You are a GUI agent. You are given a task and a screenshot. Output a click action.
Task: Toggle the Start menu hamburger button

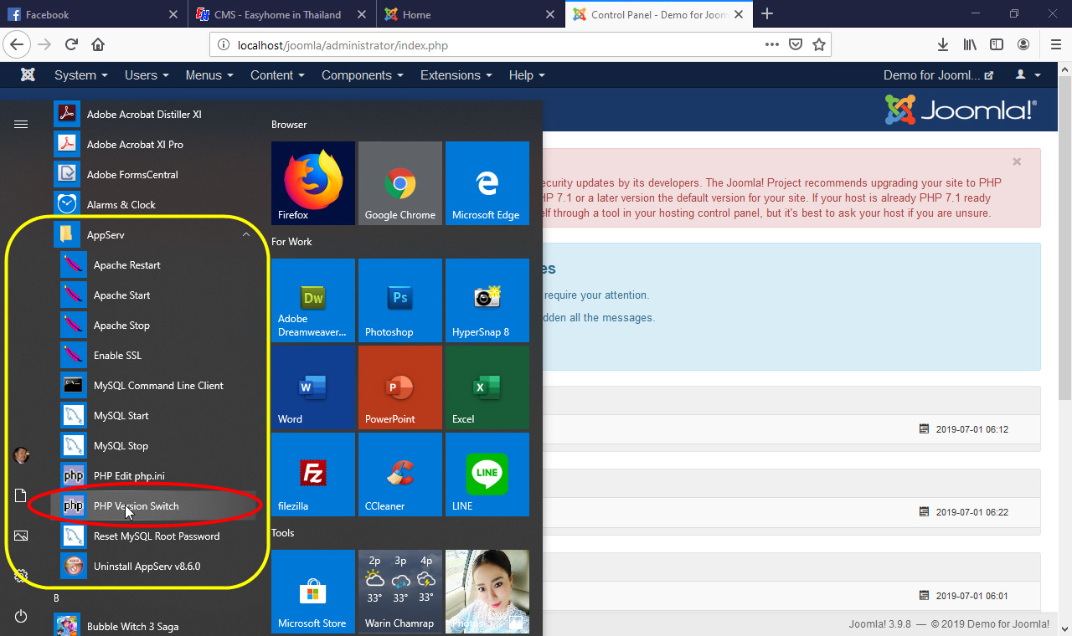click(20, 124)
